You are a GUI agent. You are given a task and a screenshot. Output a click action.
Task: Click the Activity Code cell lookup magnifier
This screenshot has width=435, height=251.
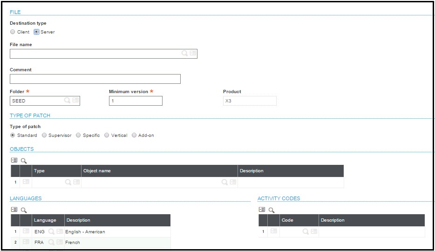pyautogui.click(x=306, y=231)
